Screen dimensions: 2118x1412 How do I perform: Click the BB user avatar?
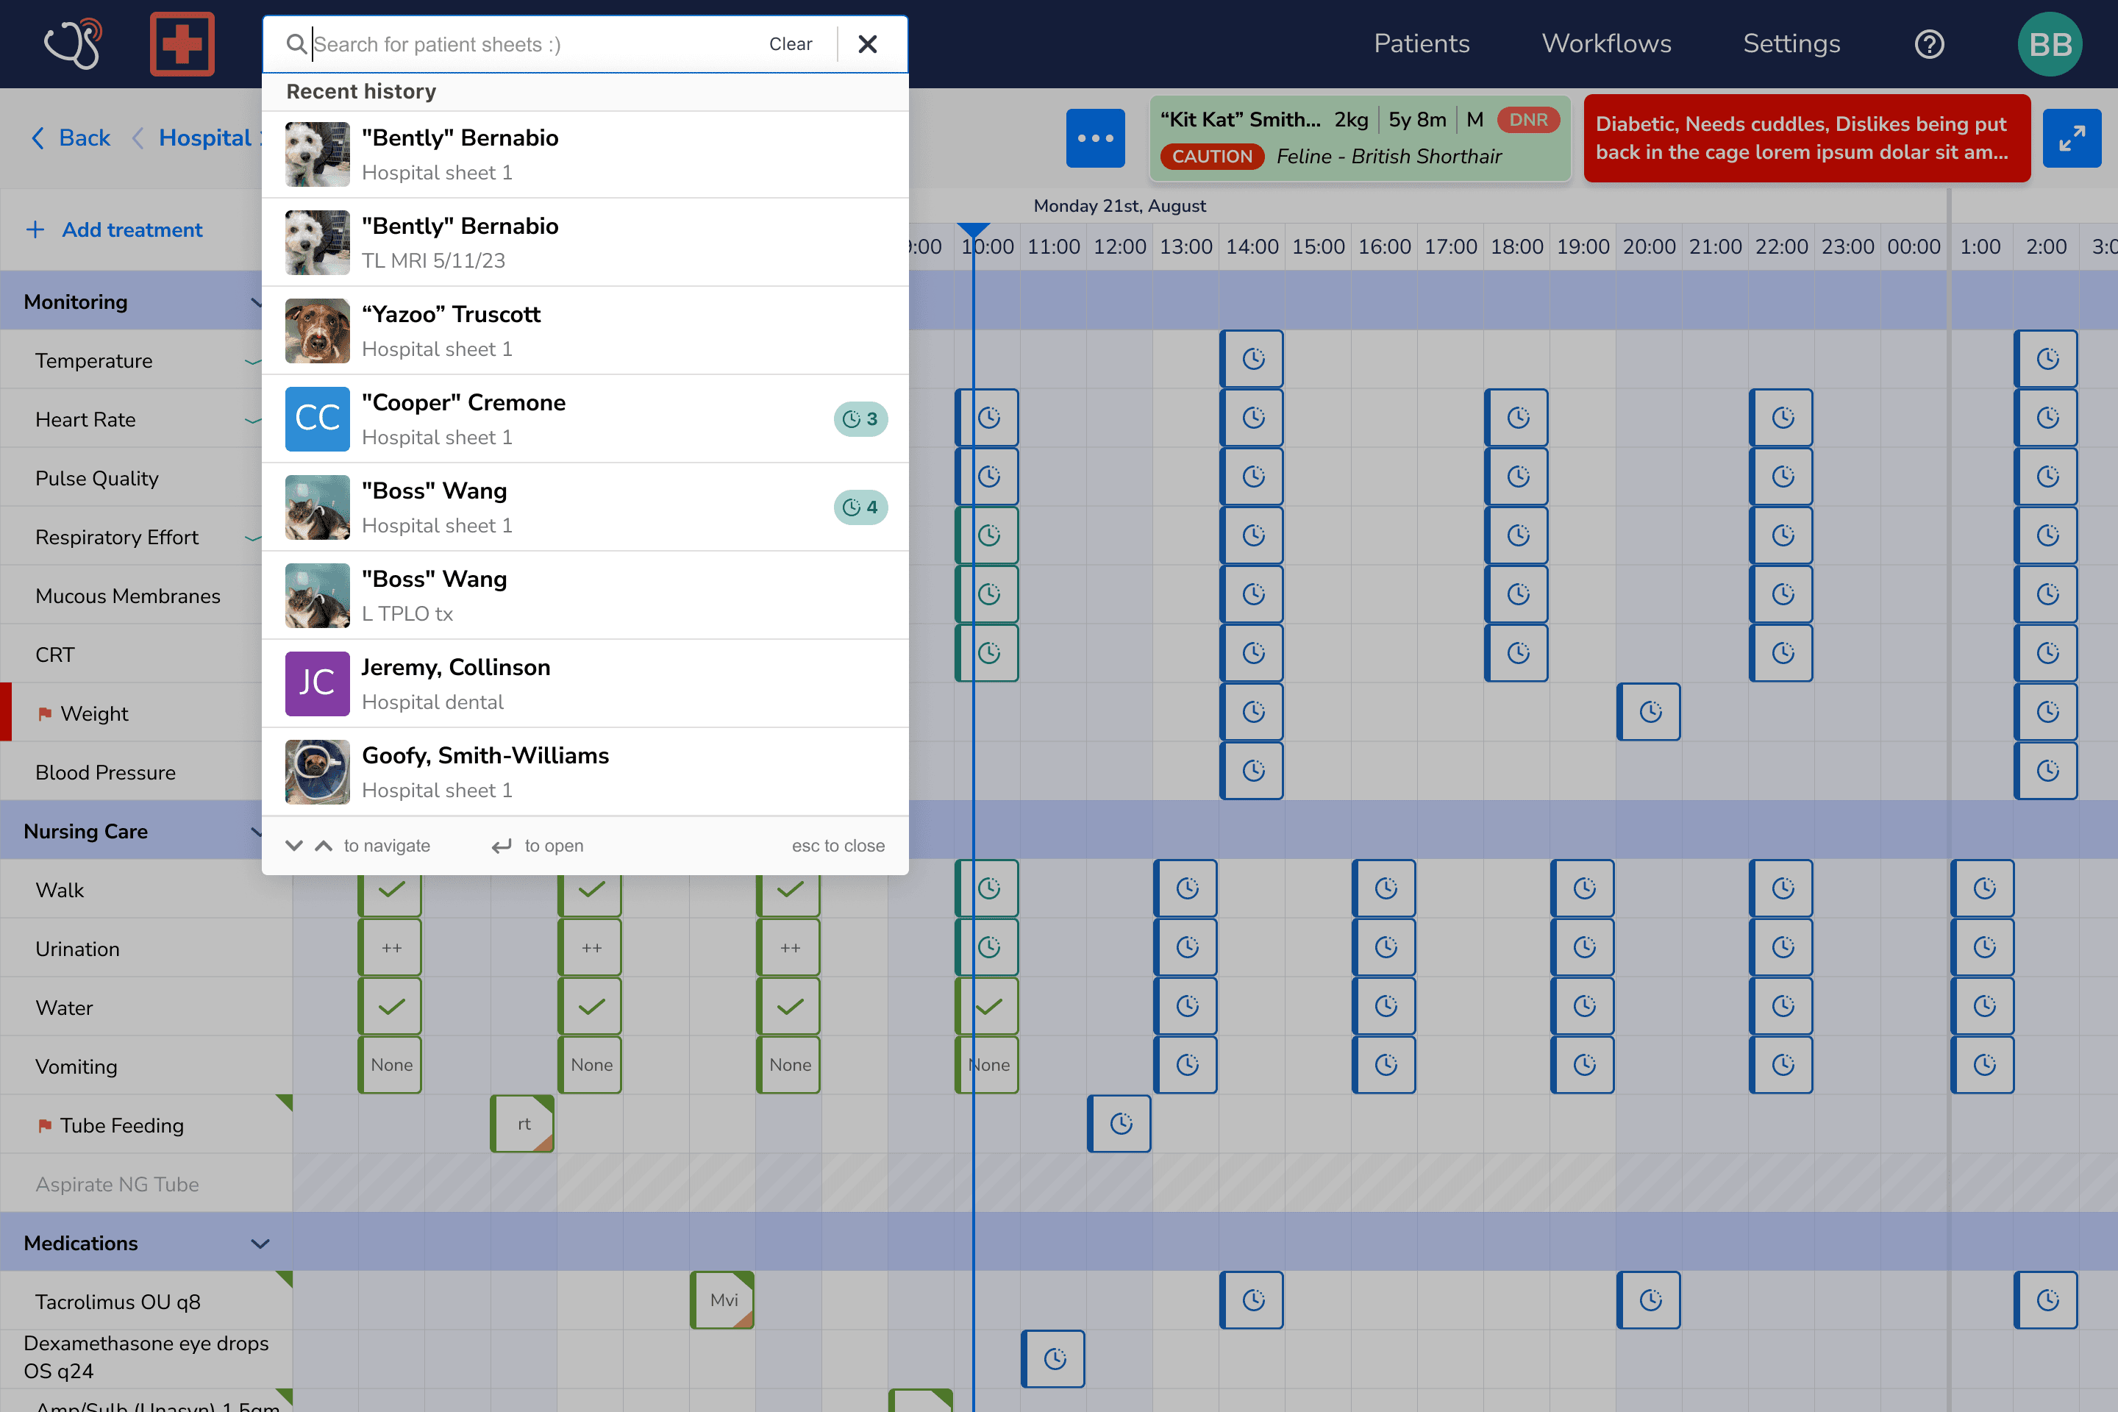(x=2050, y=44)
